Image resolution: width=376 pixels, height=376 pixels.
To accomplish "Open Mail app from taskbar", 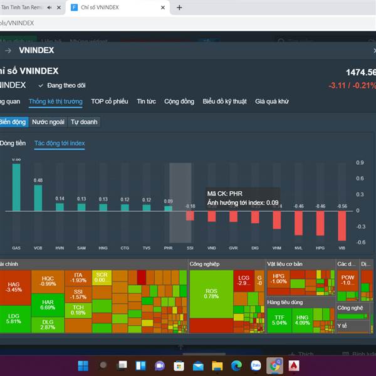I will 198,367.
